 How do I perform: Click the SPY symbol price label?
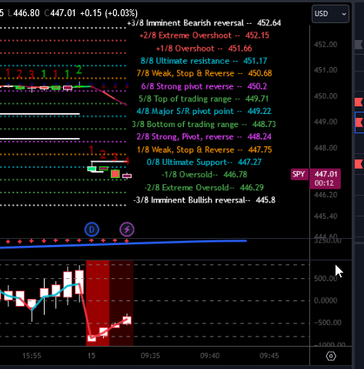(299, 174)
